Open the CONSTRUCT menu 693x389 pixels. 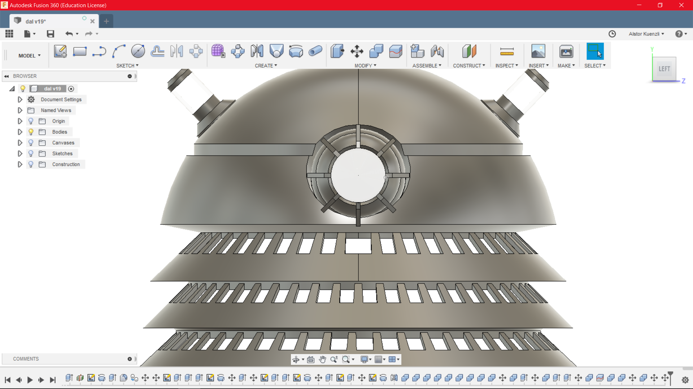[x=469, y=66]
